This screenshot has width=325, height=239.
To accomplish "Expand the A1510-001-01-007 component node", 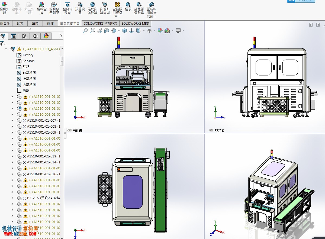I will point(12,120).
